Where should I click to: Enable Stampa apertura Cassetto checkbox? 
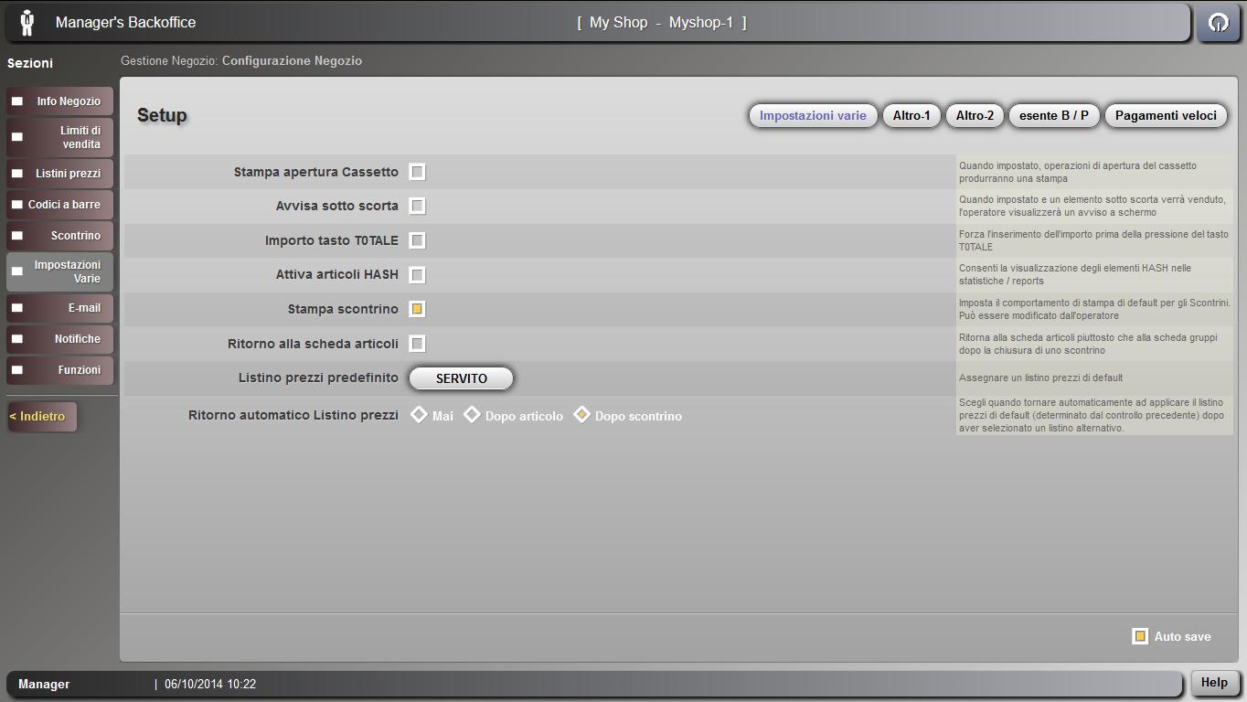pos(417,172)
